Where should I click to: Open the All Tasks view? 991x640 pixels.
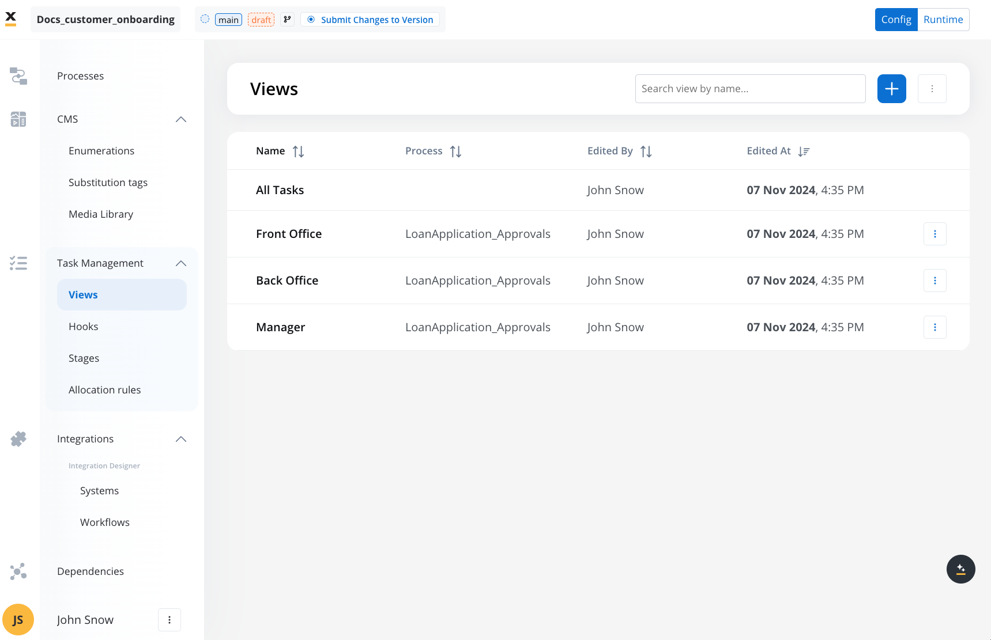[x=280, y=190]
